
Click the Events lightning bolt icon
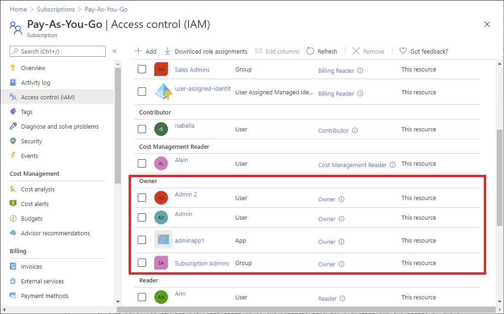pyautogui.click(x=13, y=156)
